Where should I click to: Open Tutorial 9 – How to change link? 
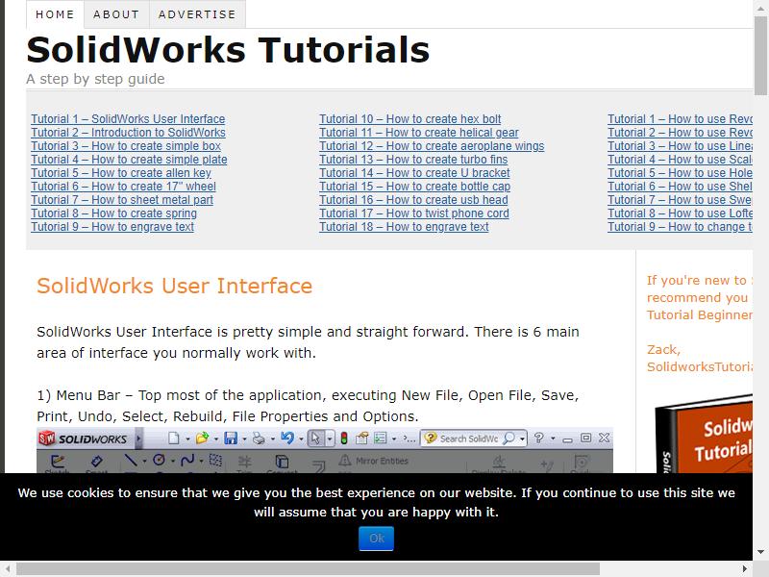pos(680,227)
